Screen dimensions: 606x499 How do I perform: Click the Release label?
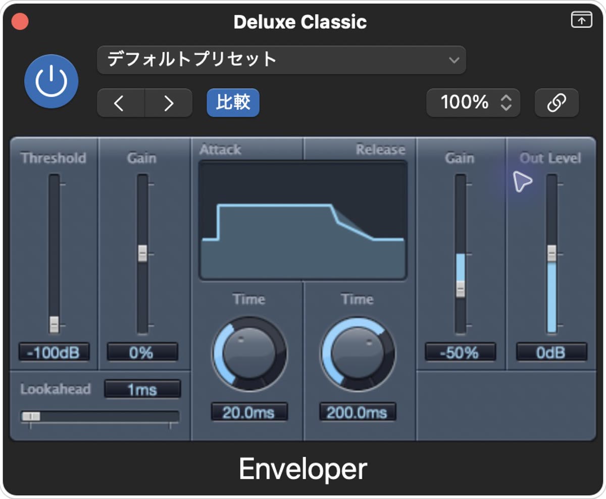click(380, 149)
